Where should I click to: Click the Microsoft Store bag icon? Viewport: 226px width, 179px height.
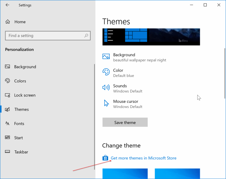pos(105,158)
